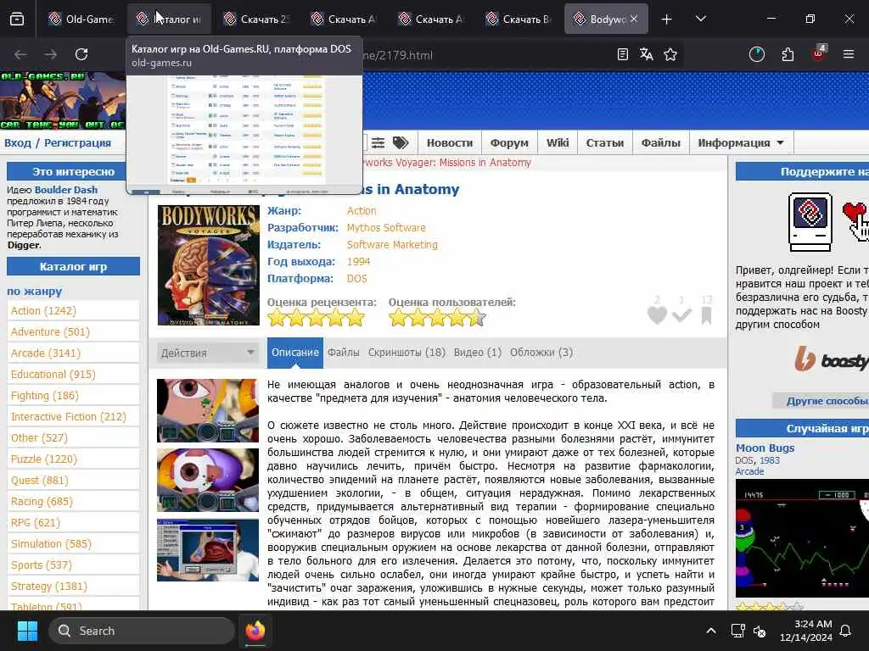The image size is (869, 651).
Task: Select the Обложки (3) tab
Action: point(541,353)
